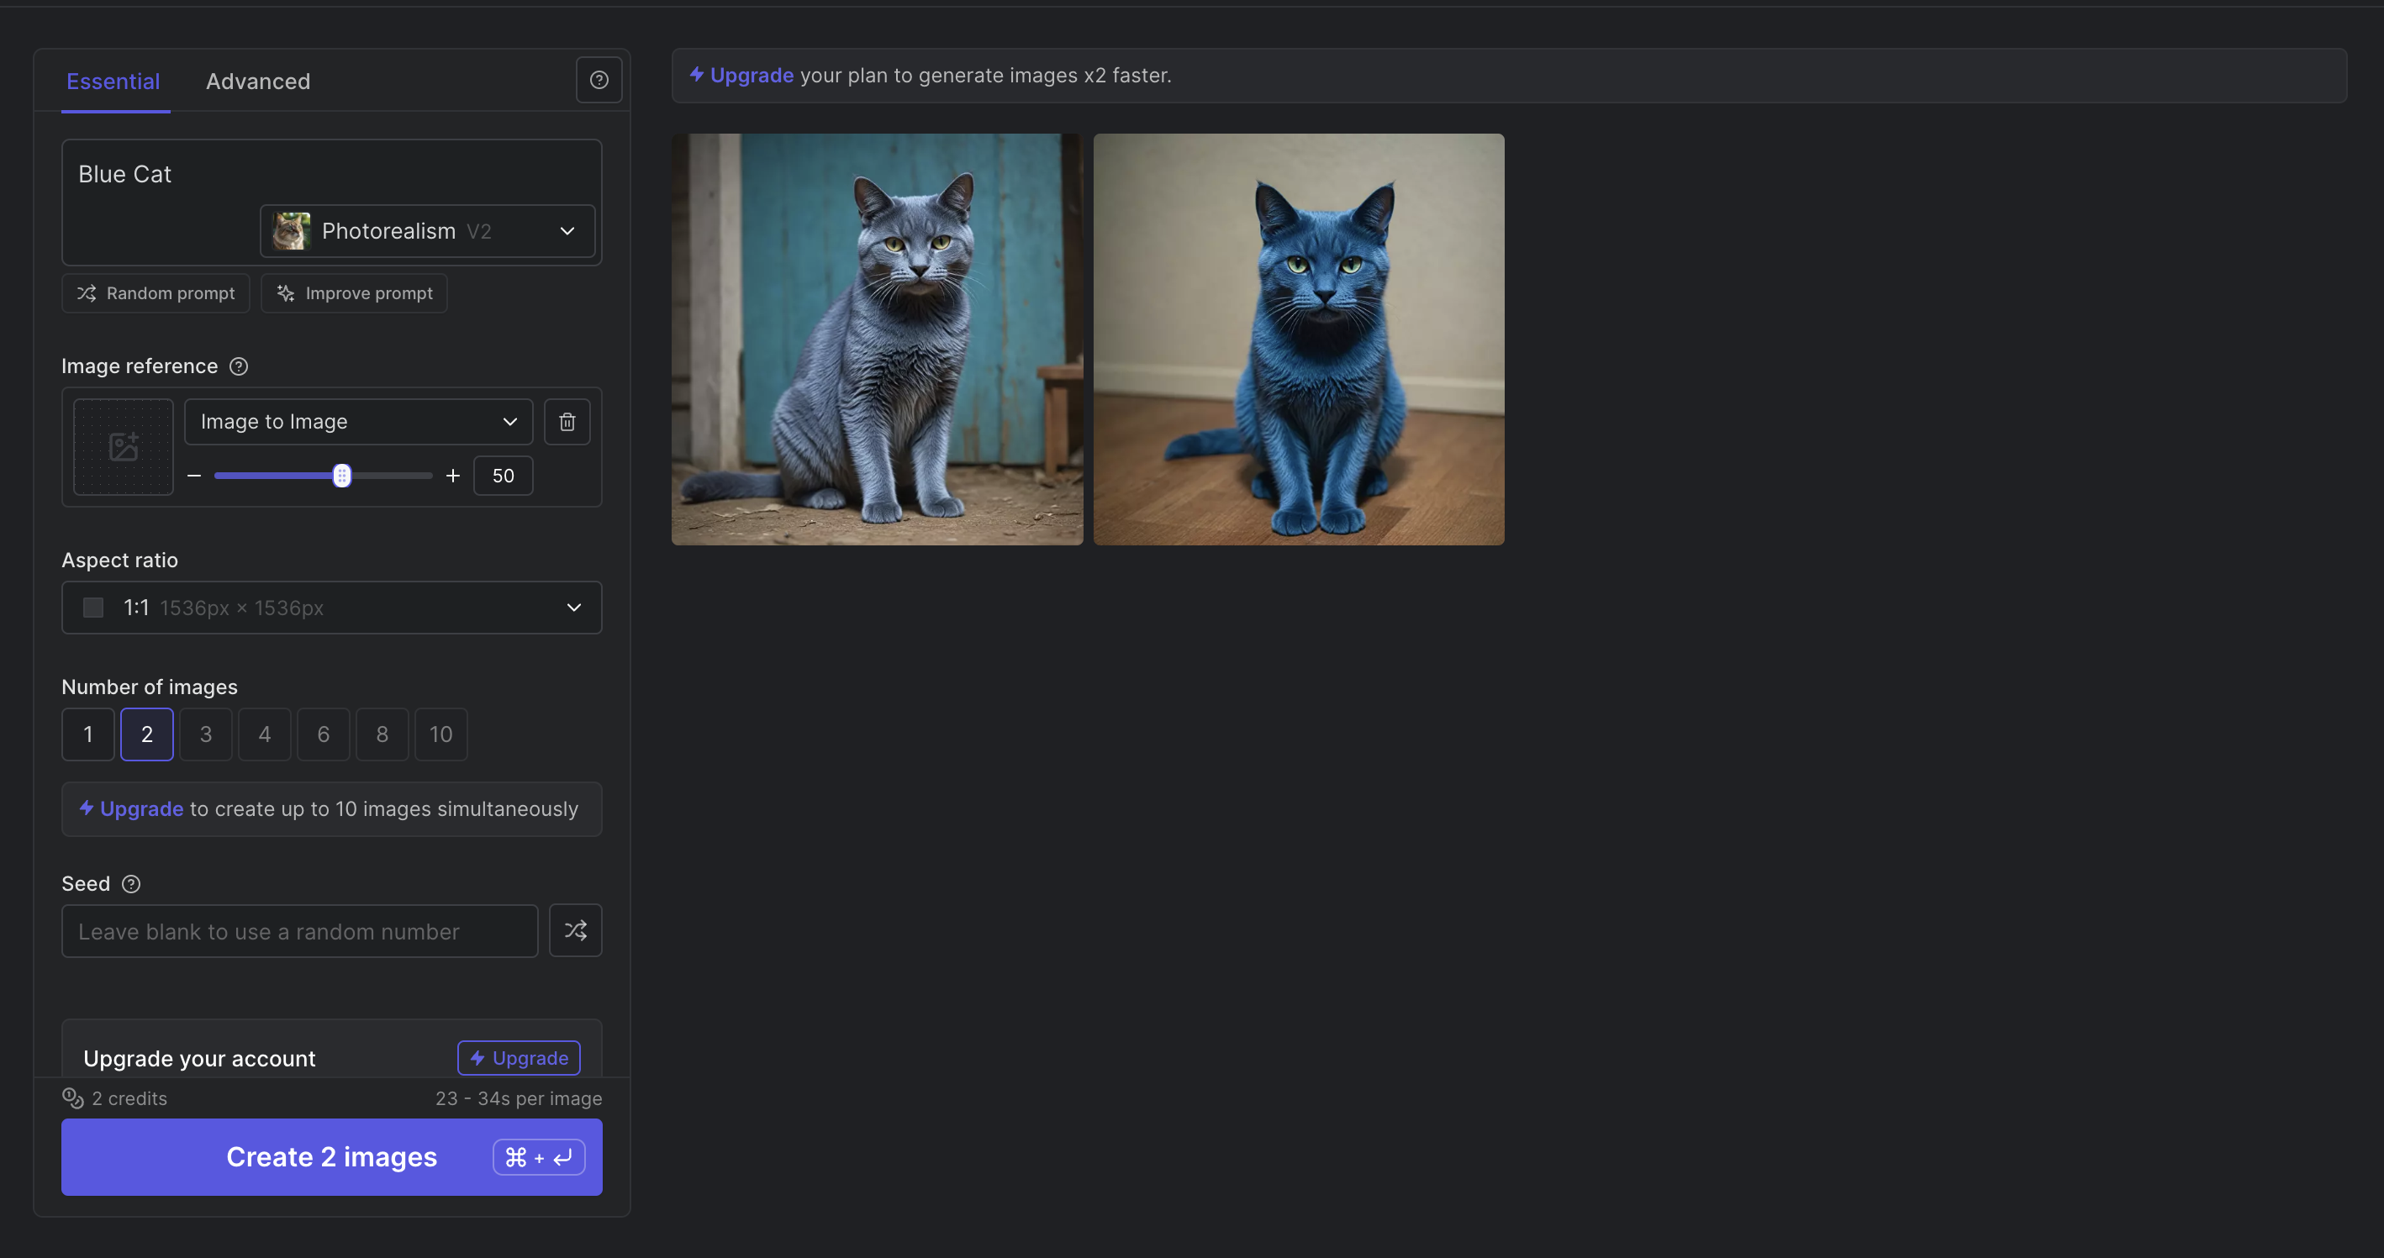2384x1258 pixels.
Task: Select 4 as number of images
Action: pyautogui.click(x=264, y=734)
